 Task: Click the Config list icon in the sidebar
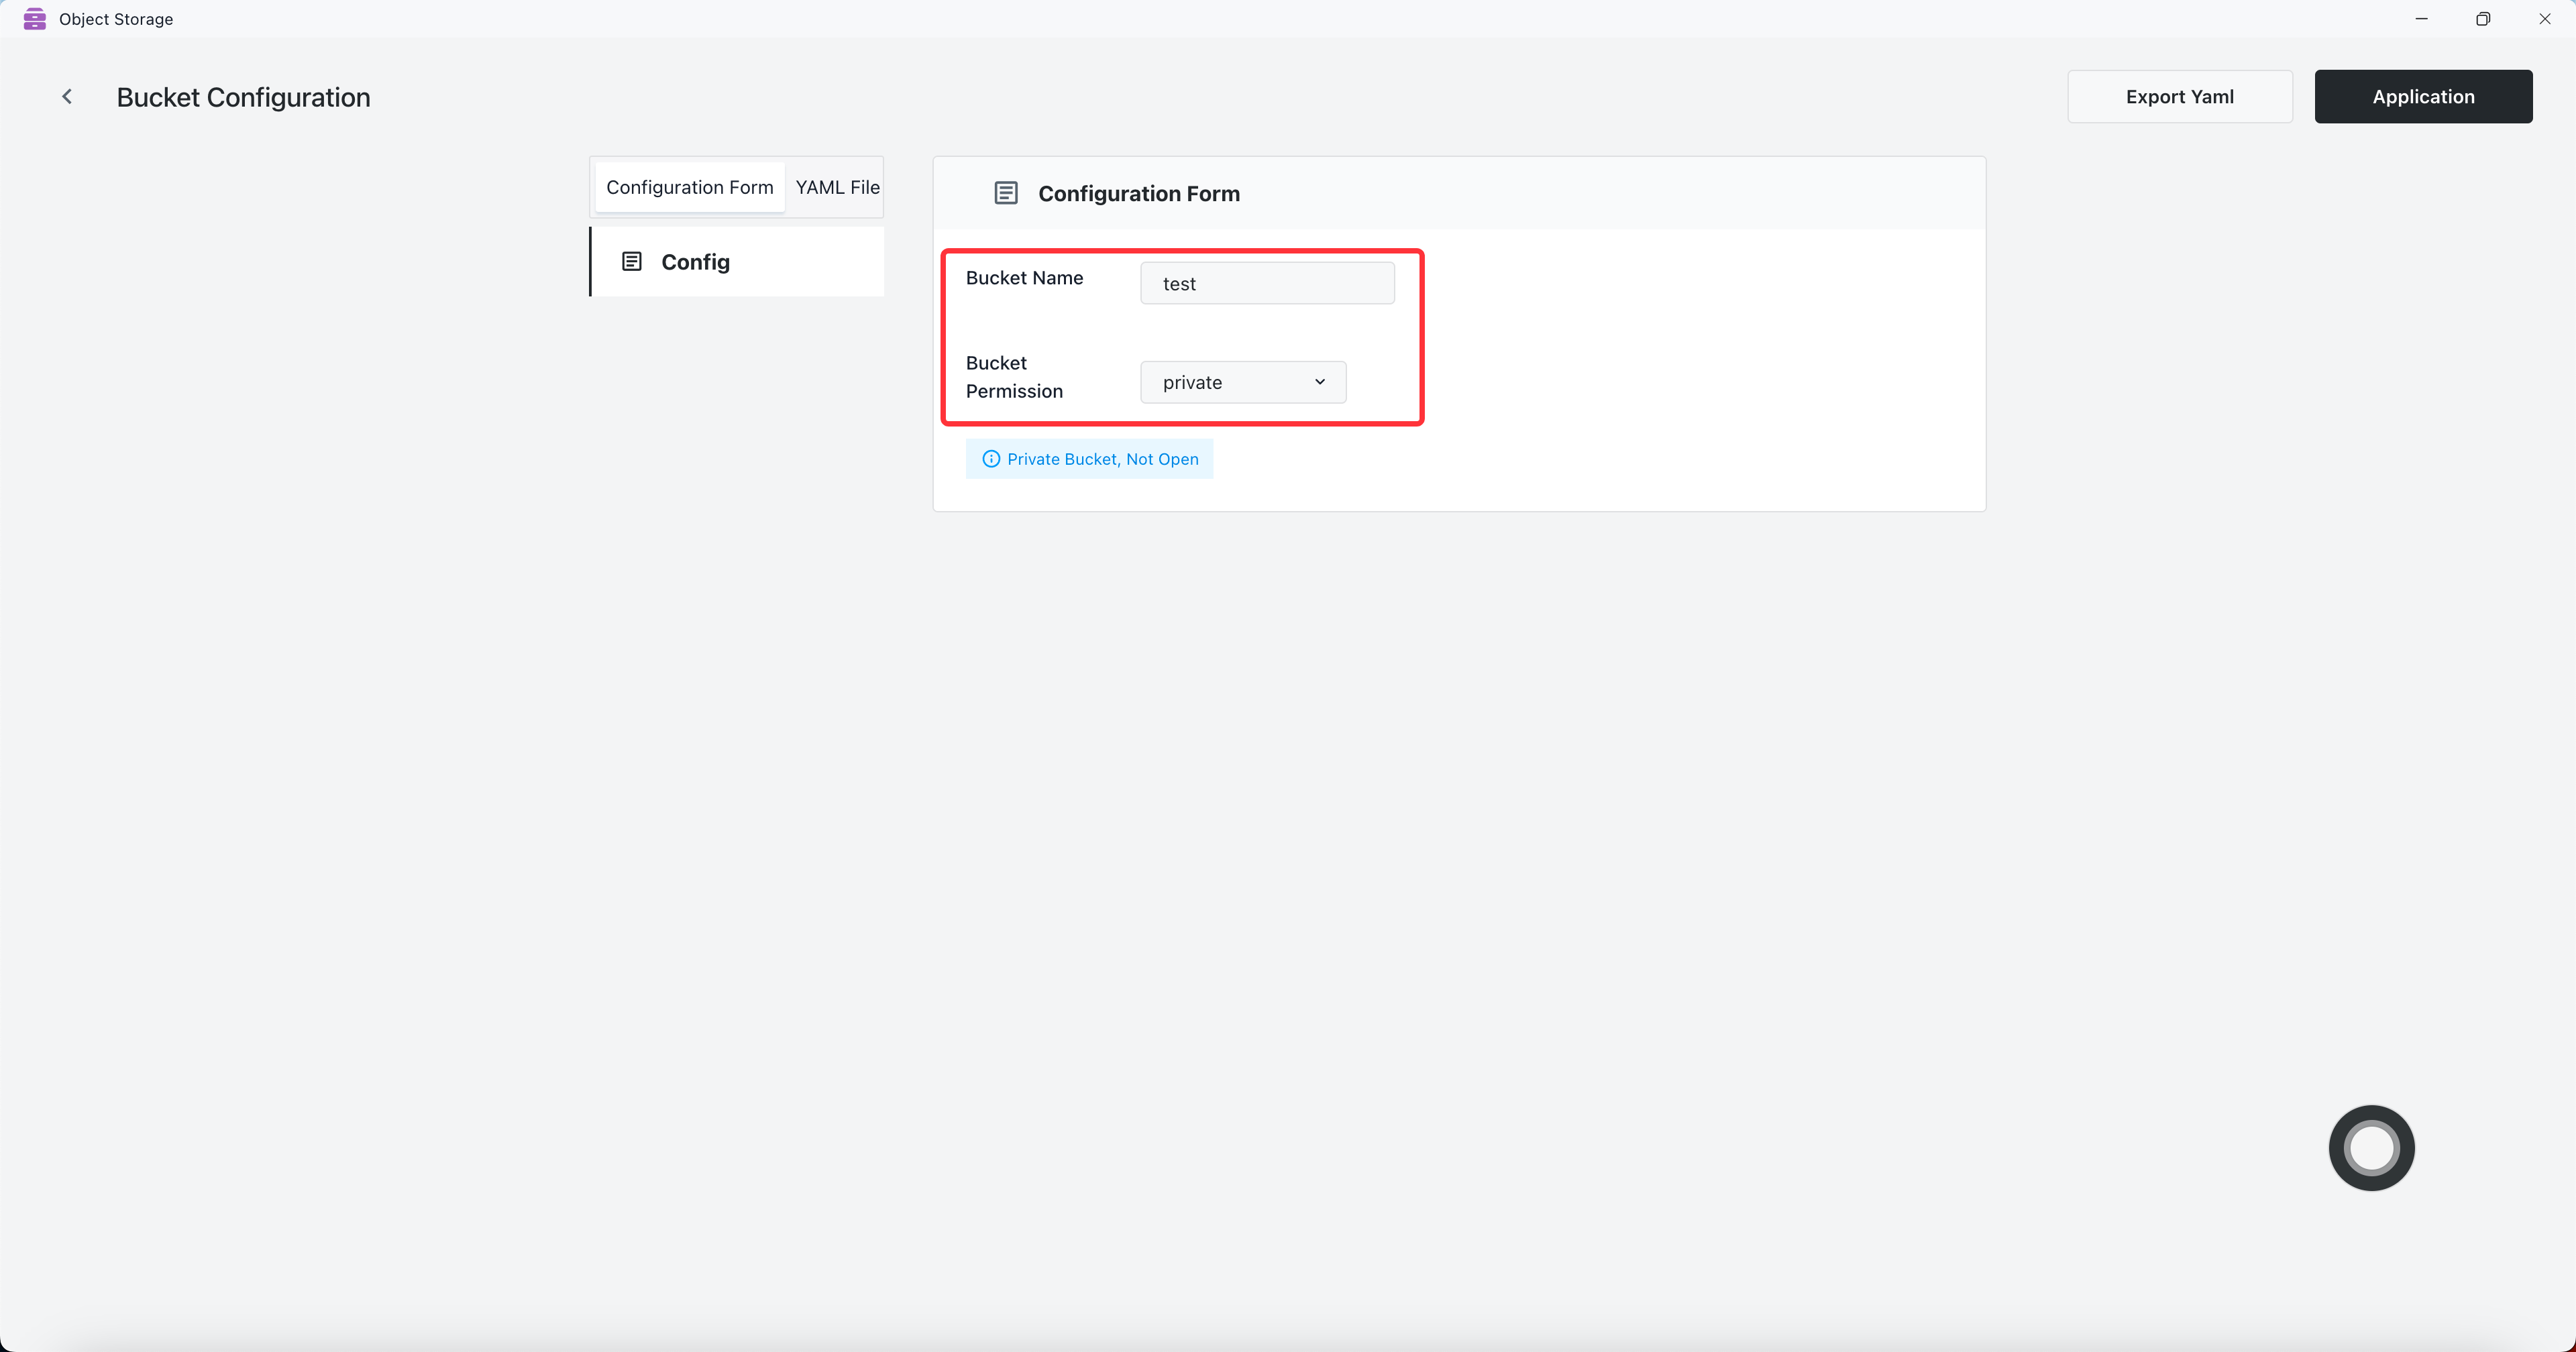tap(631, 262)
